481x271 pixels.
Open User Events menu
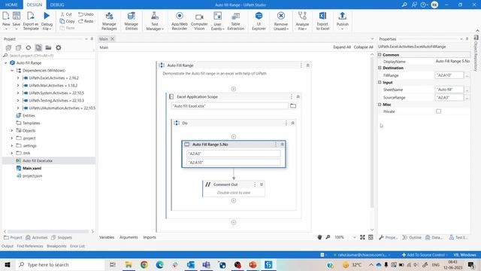pos(217,20)
